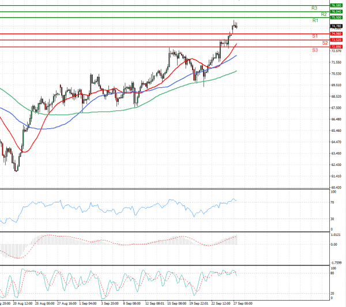The width and height of the screenshot is (346, 307).
Task: Click the MACD 0.00 scale value
Action: click(x=334, y=245)
